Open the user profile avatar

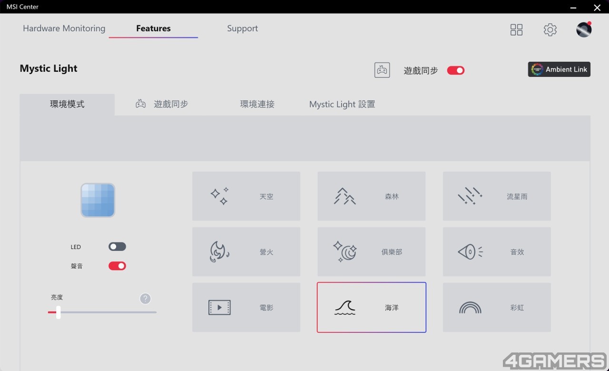pyautogui.click(x=584, y=29)
